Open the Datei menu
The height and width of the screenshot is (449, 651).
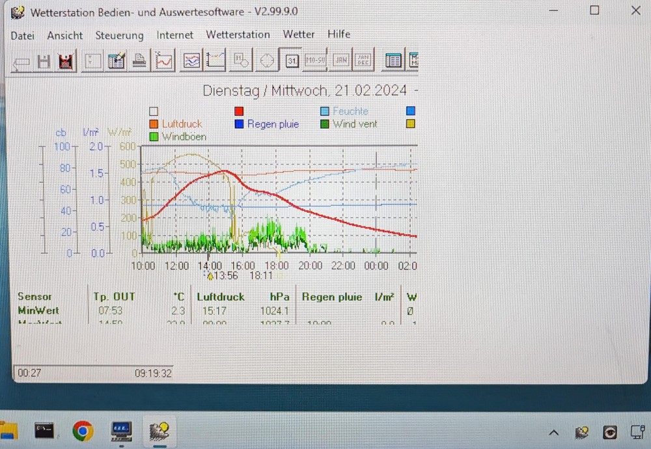tap(23, 35)
